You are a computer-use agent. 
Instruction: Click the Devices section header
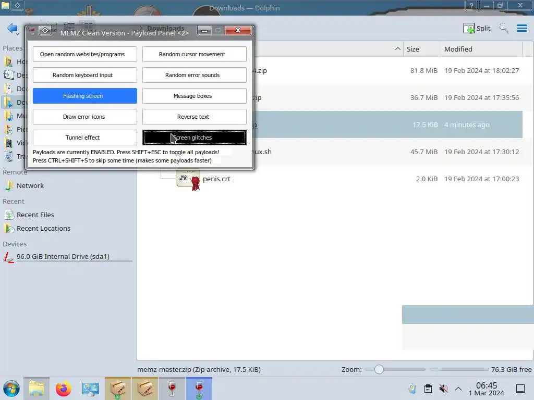[14, 244]
